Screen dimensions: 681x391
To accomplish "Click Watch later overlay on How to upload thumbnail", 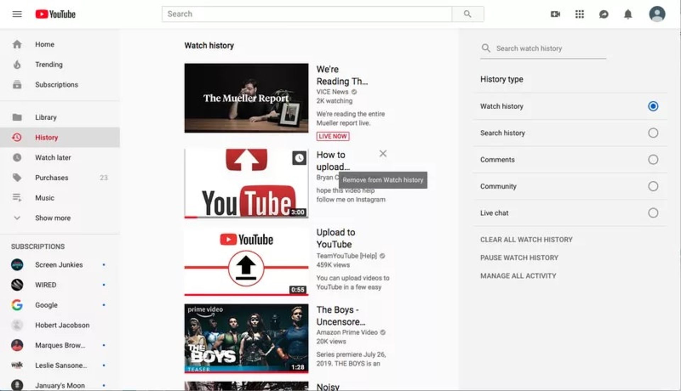I will point(299,158).
